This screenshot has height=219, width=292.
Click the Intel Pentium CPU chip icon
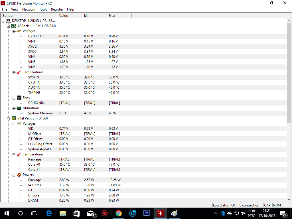click(14, 118)
